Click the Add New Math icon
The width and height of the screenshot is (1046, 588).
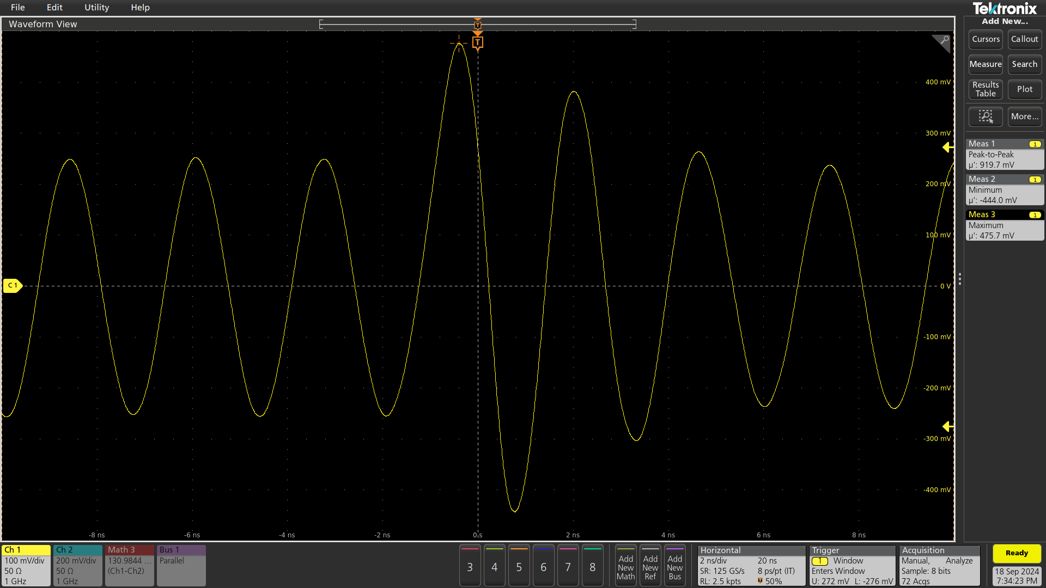tap(625, 566)
